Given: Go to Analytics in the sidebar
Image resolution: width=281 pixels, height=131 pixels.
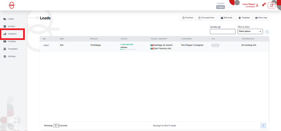Looking at the screenshot, I should (x=12, y=34).
